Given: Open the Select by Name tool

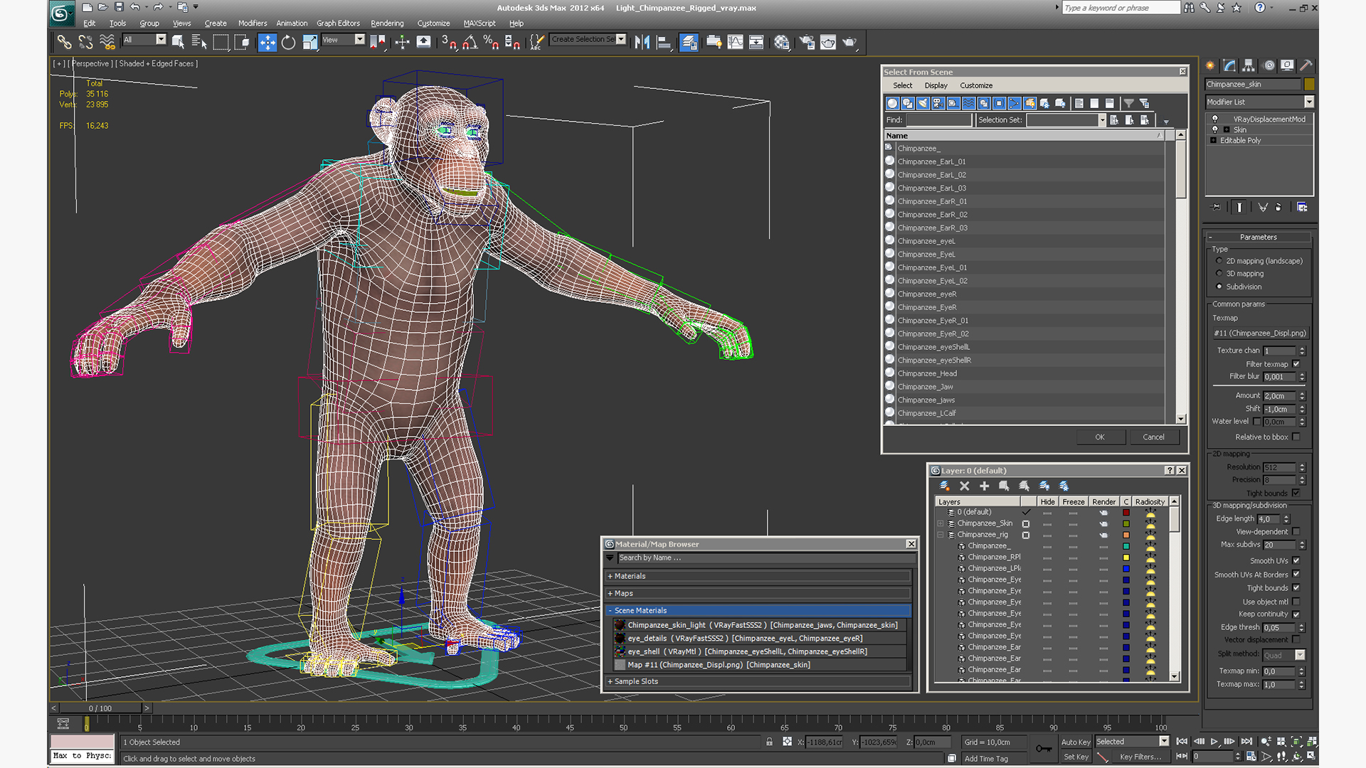Looking at the screenshot, I should 199,43.
